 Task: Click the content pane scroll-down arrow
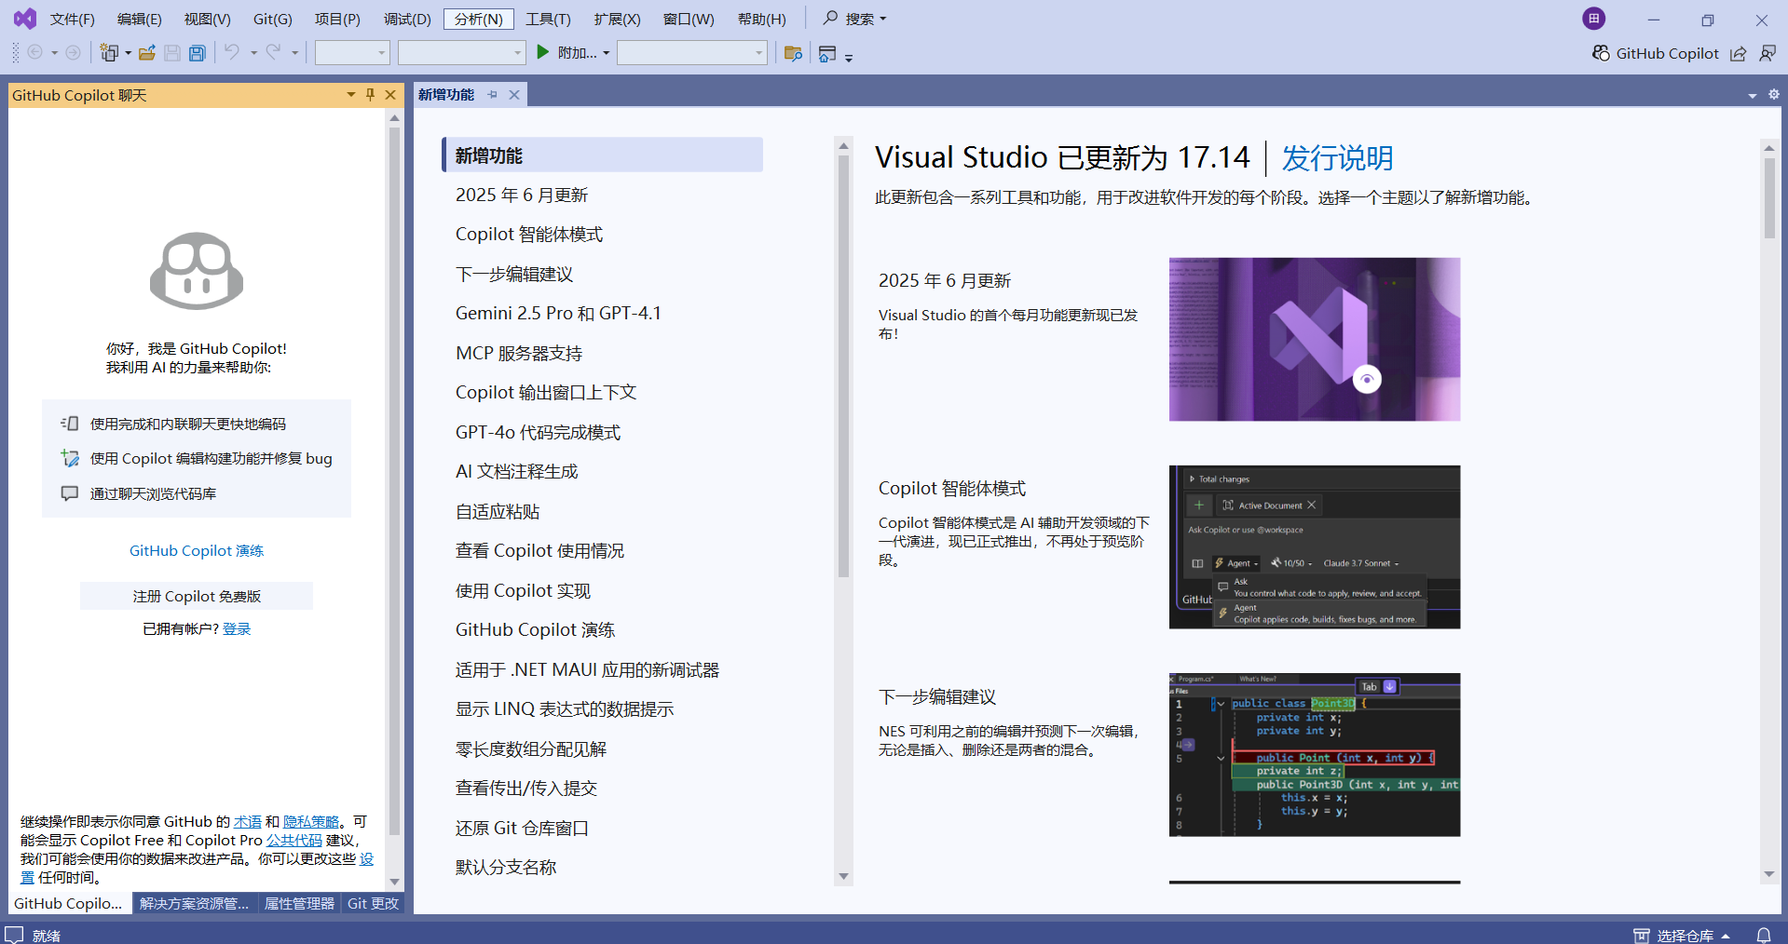[x=1769, y=875]
